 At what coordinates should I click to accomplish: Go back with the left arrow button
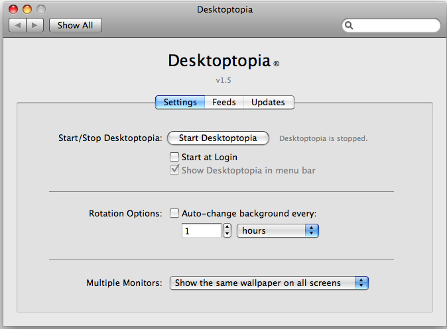point(18,25)
